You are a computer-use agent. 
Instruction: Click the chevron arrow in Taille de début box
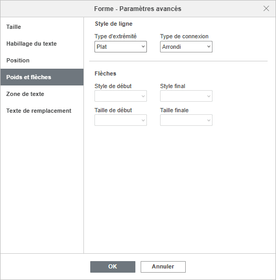tap(143, 121)
